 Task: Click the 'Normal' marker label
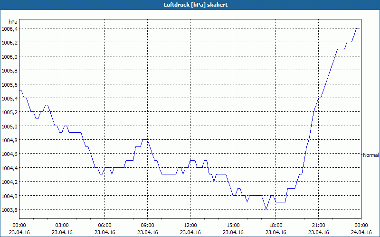click(x=370, y=155)
